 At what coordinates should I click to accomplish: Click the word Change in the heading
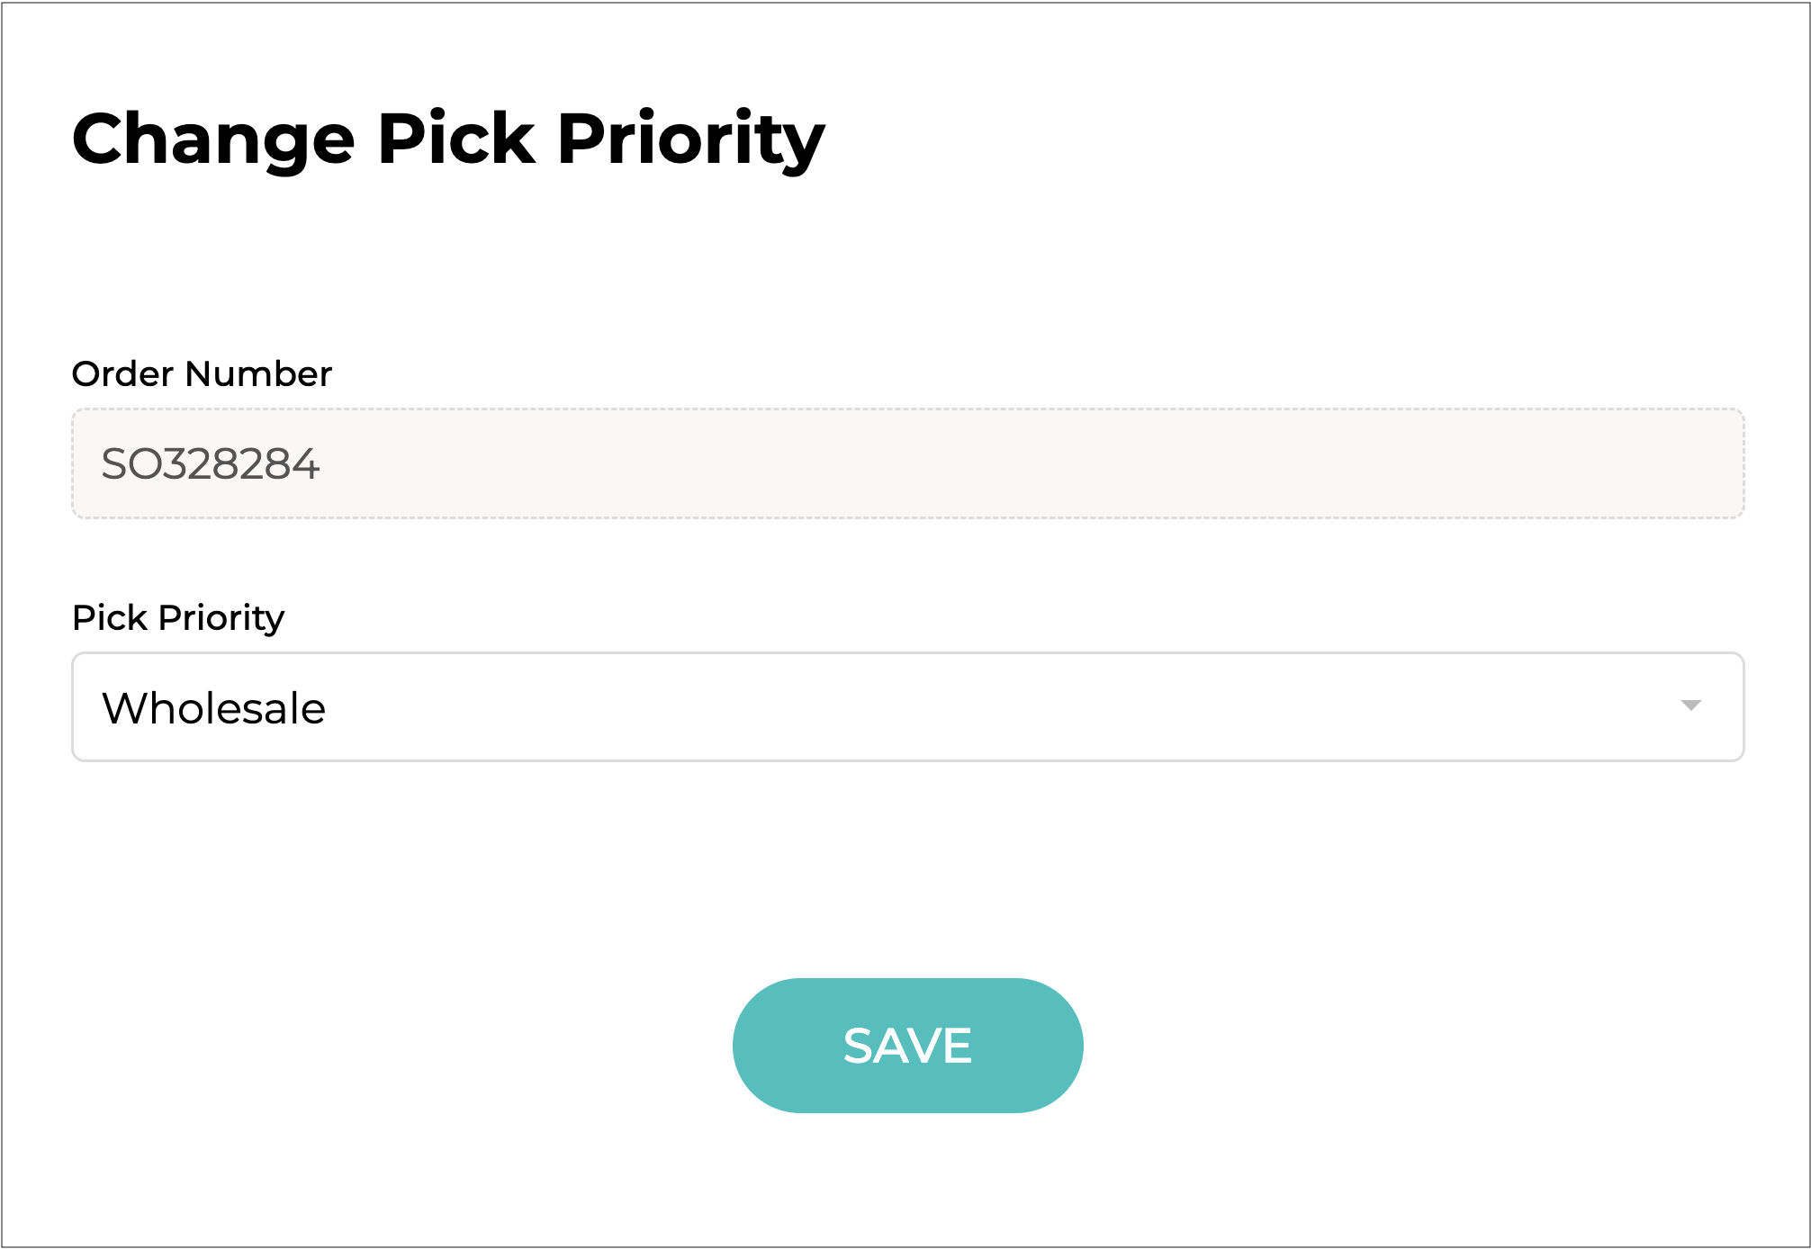click(213, 139)
